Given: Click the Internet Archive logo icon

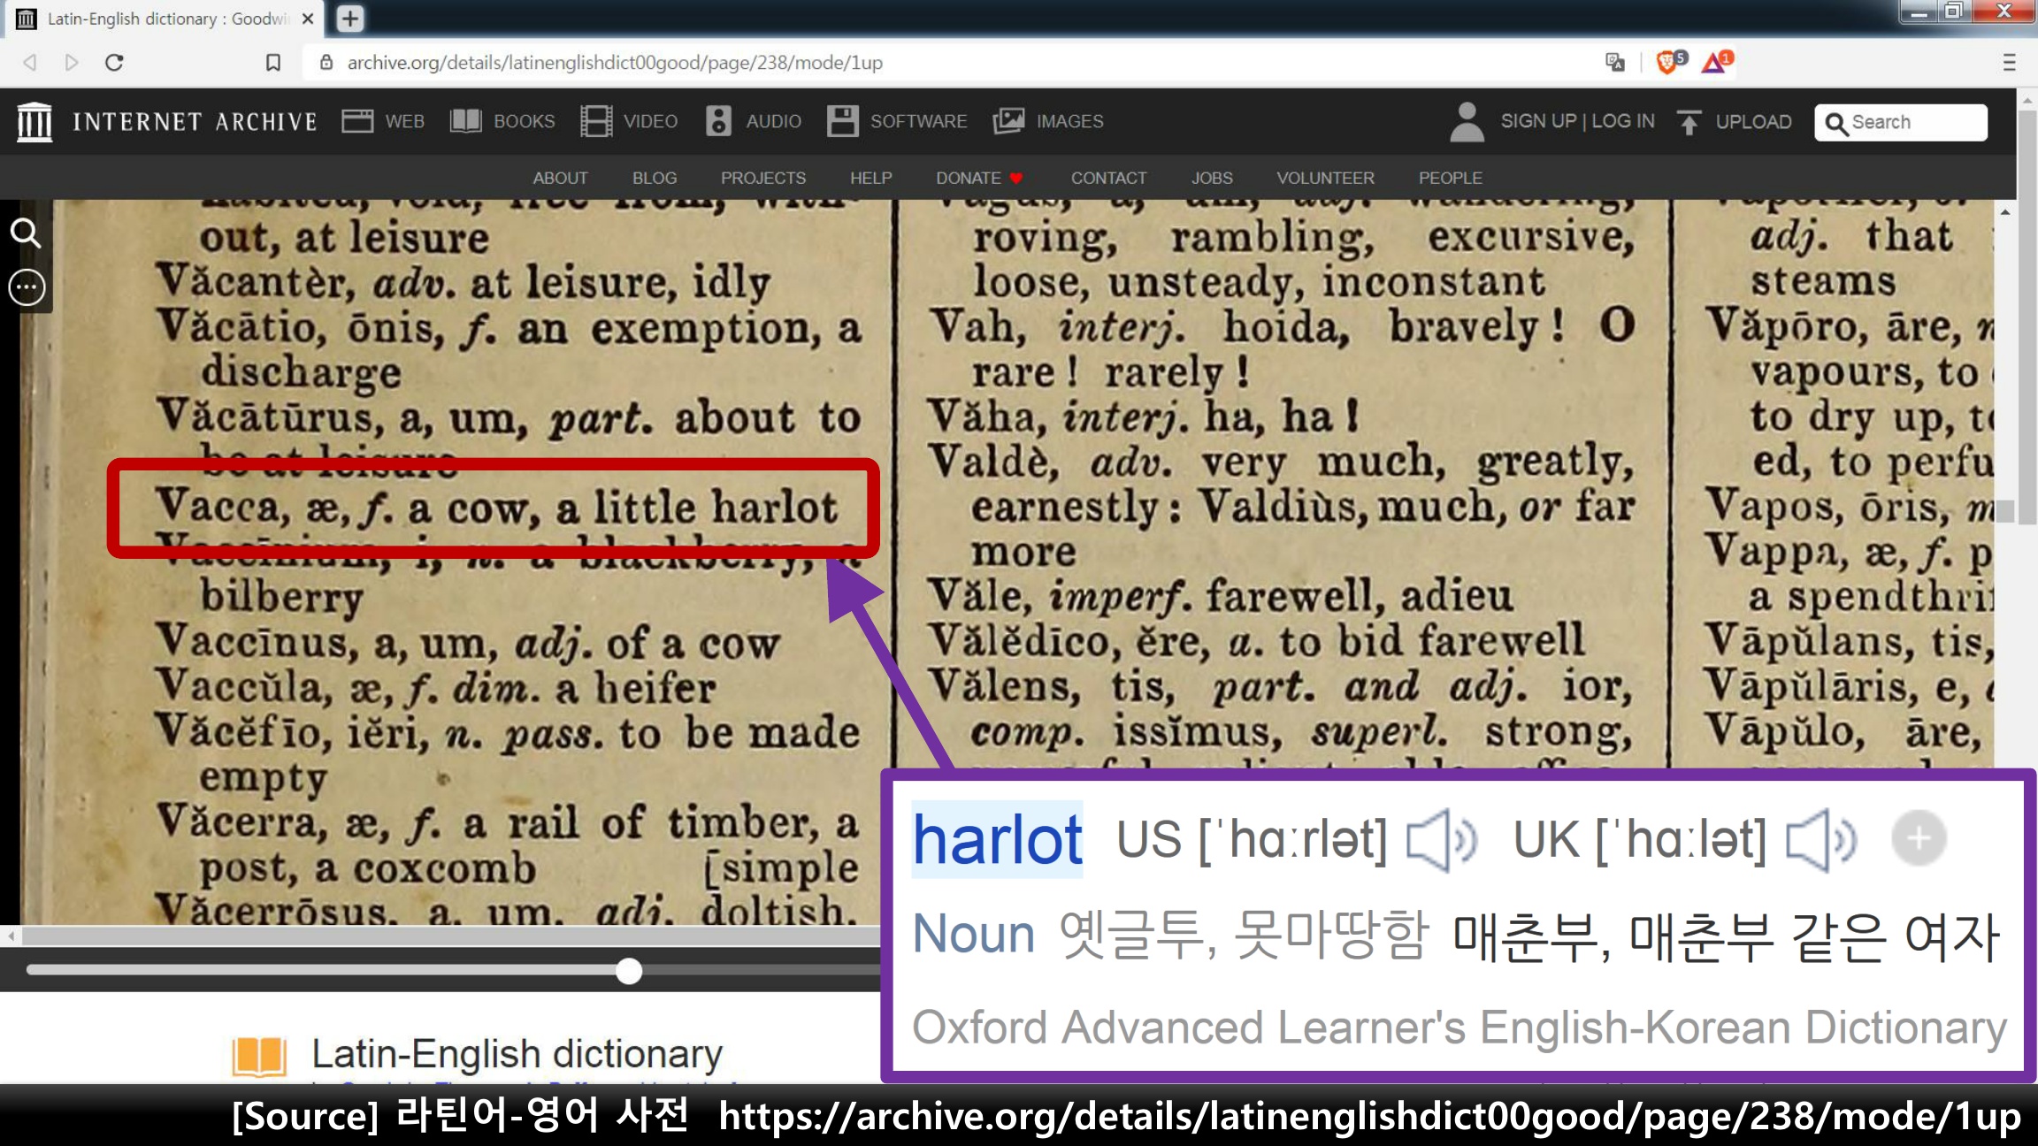Looking at the screenshot, I should tap(34, 121).
